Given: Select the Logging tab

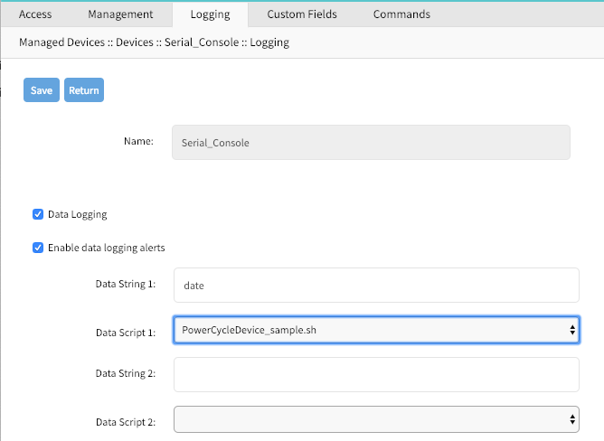Looking at the screenshot, I should coord(210,14).
